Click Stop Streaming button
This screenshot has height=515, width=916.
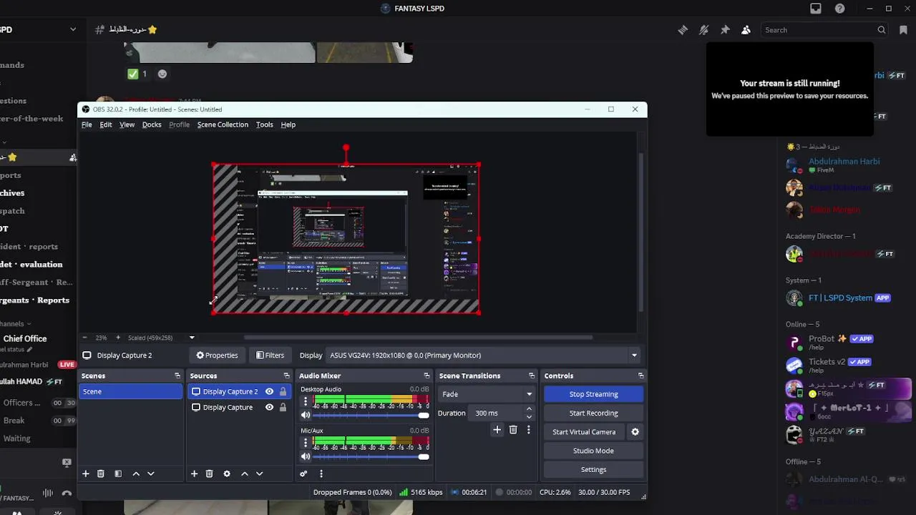point(594,394)
